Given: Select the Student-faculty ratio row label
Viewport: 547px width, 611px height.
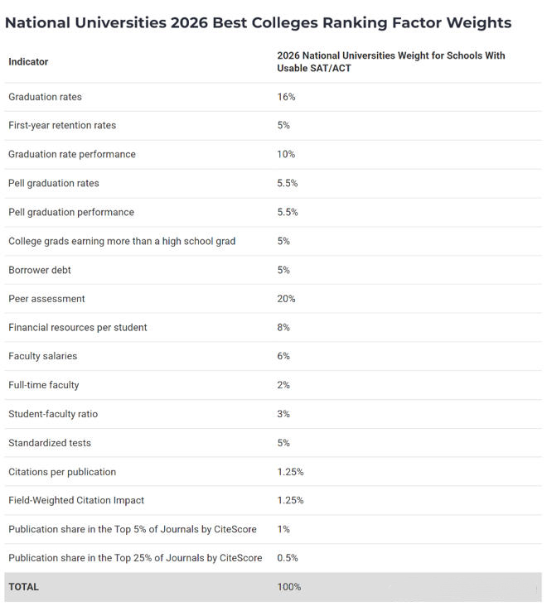Looking at the screenshot, I should pos(53,414).
